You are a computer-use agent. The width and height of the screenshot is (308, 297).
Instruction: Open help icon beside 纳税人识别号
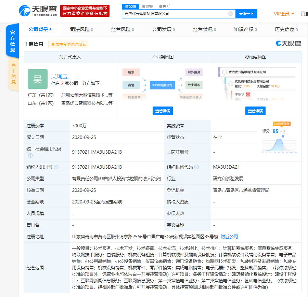[56, 167]
